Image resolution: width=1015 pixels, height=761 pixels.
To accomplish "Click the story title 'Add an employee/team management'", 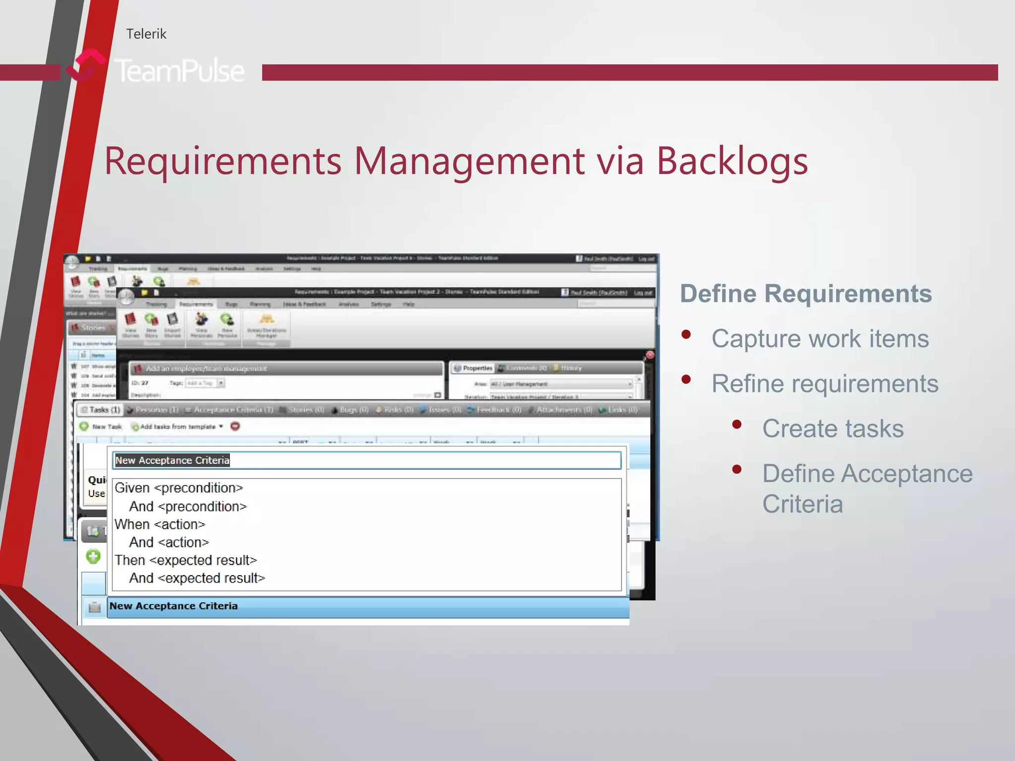I will coord(207,369).
